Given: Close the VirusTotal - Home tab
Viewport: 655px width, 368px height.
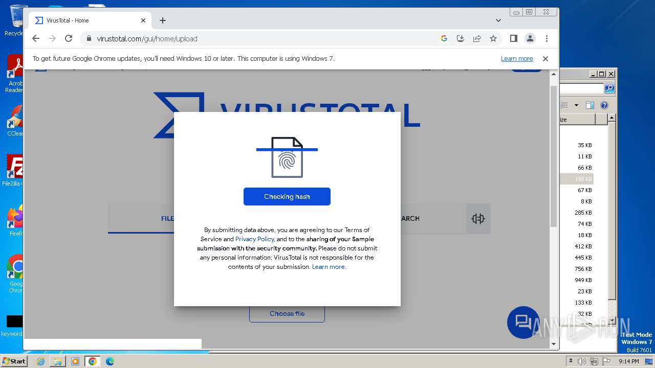Looking at the screenshot, I should pyautogui.click(x=143, y=20).
